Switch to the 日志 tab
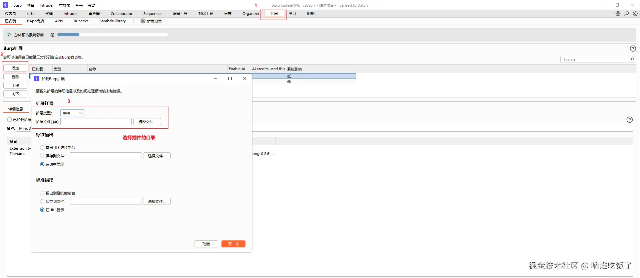This screenshot has width=640, height=278. tap(228, 14)
